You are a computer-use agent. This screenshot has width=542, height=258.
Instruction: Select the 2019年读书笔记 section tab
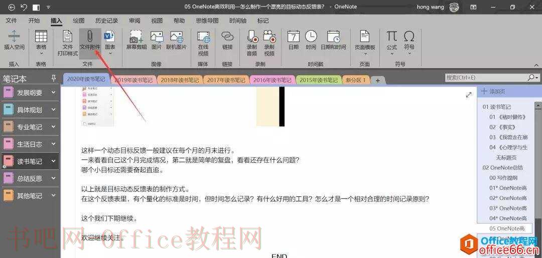[x=134, y=80]
